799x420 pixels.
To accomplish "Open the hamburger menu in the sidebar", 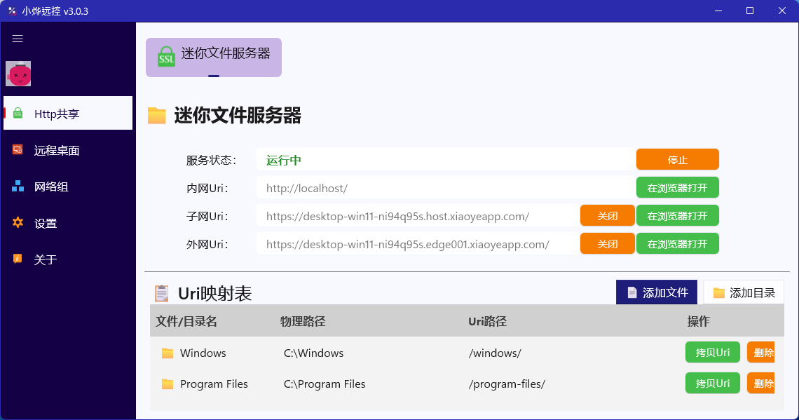I will (x=18, y=39).
